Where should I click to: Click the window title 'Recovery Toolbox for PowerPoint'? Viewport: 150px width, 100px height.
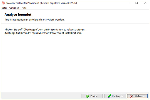[41, 3]
